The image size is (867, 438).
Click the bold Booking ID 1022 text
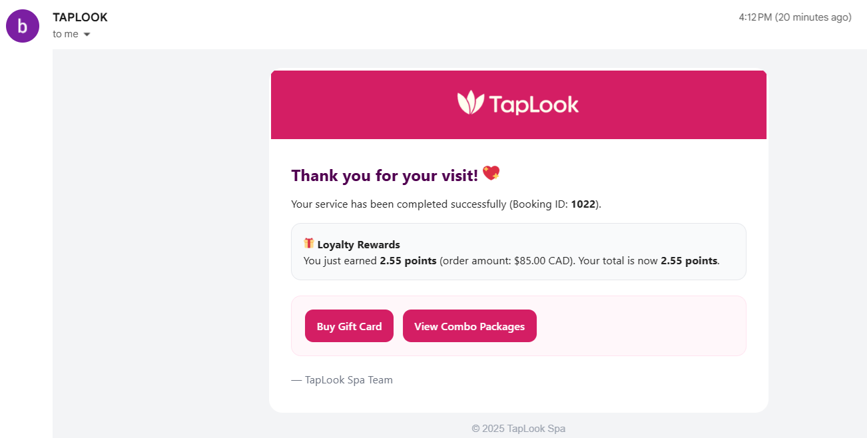tap(583, 204)
